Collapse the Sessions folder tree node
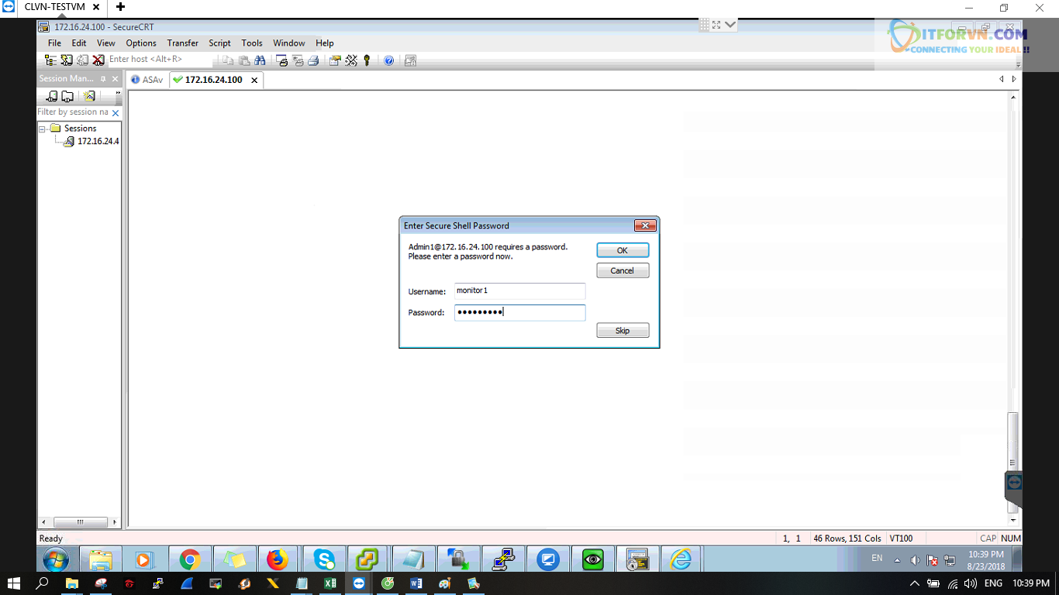Screen dimensions: 1059x595 pos(43,129)
